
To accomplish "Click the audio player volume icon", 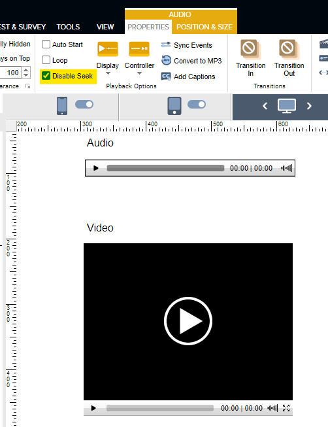I will (287, 168).
